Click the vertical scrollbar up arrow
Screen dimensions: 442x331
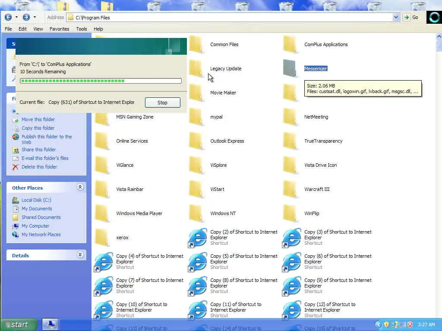tap(439, 36)
